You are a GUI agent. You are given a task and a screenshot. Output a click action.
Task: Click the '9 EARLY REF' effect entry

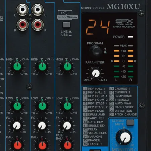(x=94, y=118)
